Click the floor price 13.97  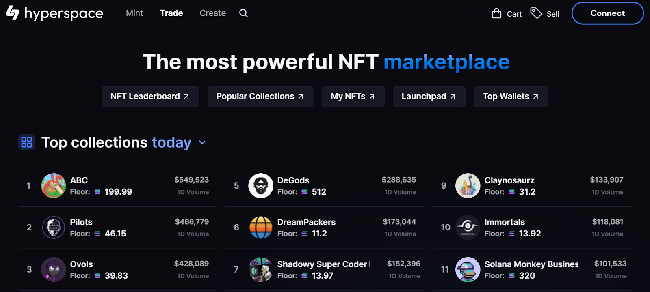tap(323, 276)
